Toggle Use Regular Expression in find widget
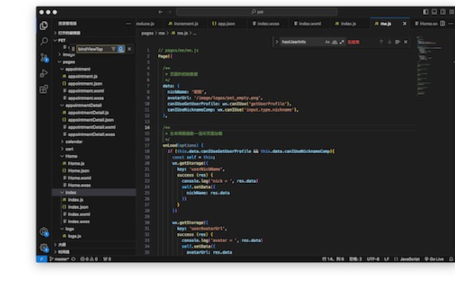This screenshot has height=284, width=455. [342, 42]
